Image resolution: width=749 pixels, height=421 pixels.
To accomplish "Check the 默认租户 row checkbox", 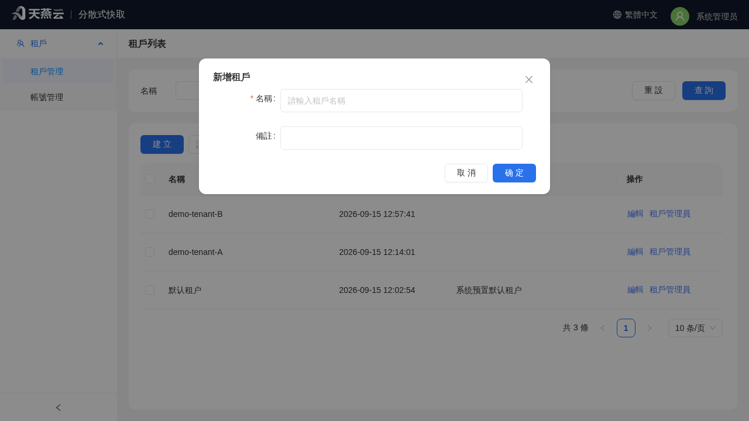I will tap(150, 290).
